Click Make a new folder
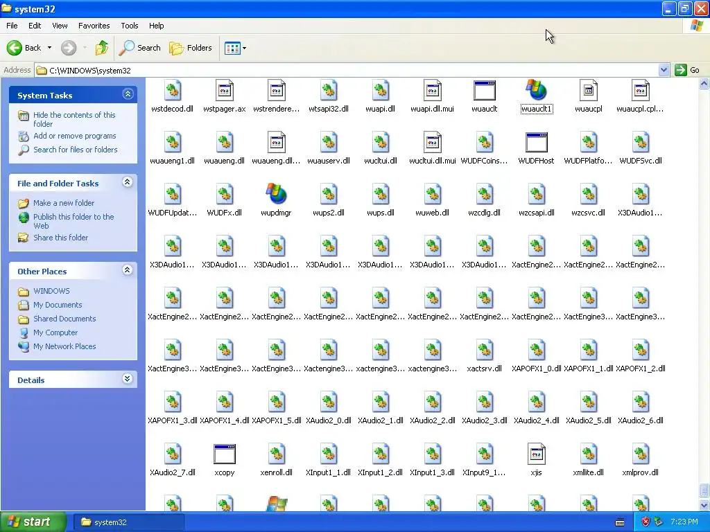Viewport: 710px width, 532px height. [64, 203]
